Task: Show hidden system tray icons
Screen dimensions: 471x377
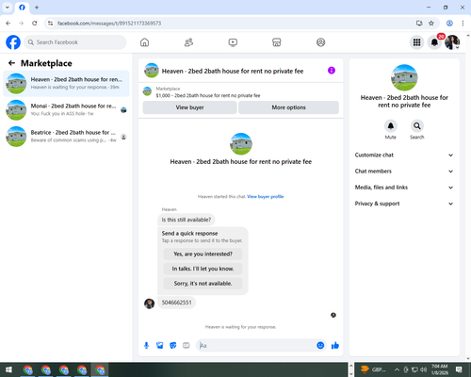Action: point(397,369)
